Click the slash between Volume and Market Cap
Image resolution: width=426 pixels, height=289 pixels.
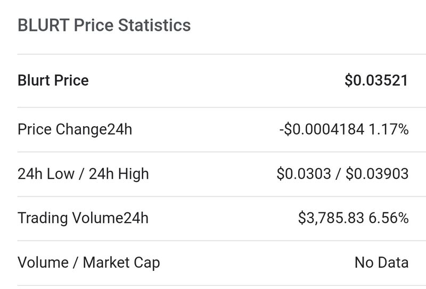[76, 262]
